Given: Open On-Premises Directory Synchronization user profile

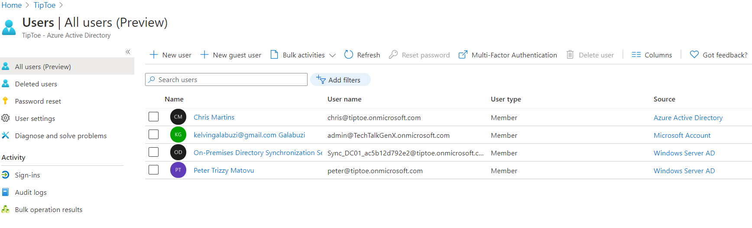Looking at the screenshot, I should [258, 152].
